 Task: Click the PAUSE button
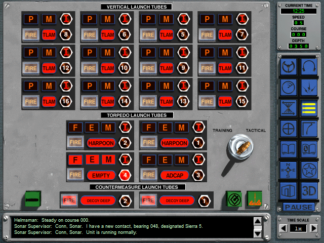(x=299, y=207)
